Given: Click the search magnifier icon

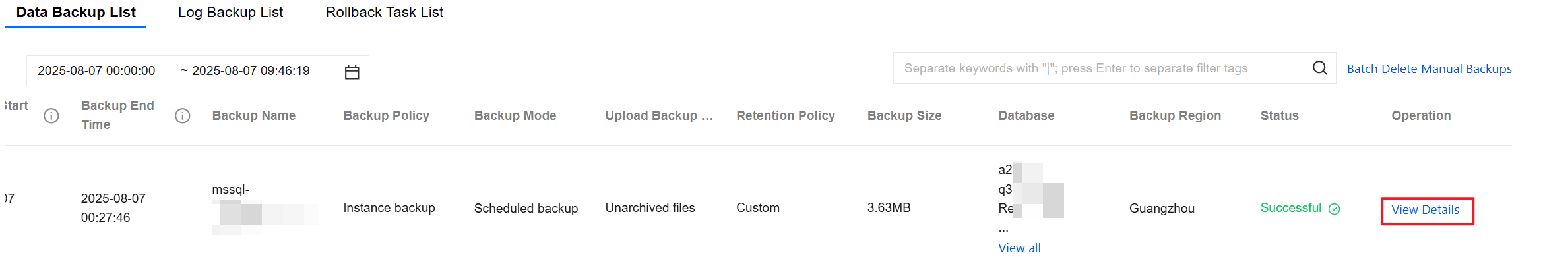Looking at the screenshot, I should click(1319, 68).
